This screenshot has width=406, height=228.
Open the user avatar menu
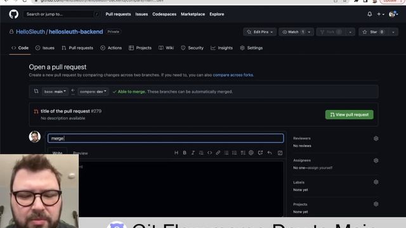coord(393,14)
